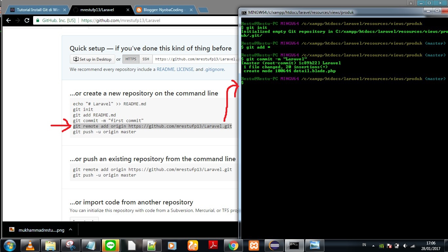Go back in Chrome
The height and width of the screenshot is (252, 448).
9,20
